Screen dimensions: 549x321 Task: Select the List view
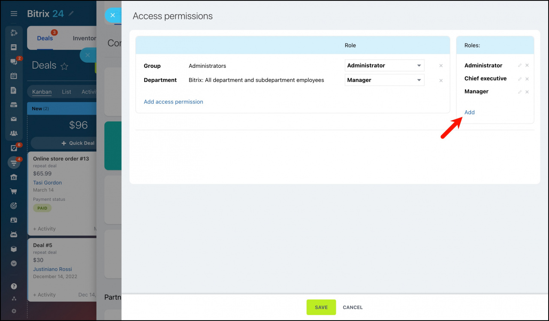(66, 92)
